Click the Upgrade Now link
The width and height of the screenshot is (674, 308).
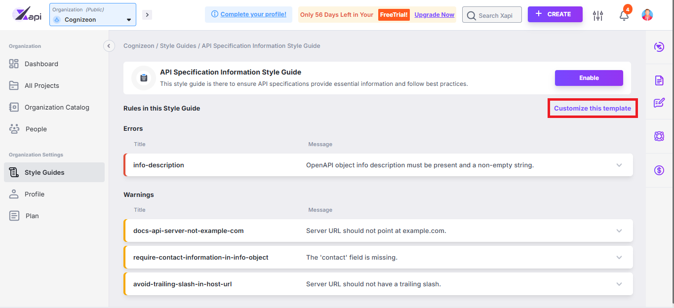coord(434,15)
